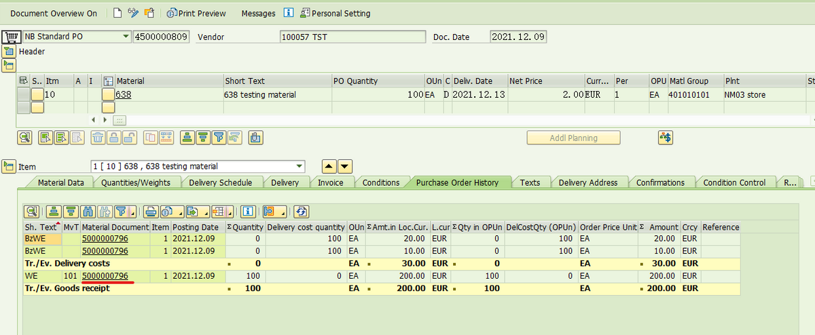The height and width of the screenshot is (335, 815).
Task: Click the PO number field 4500000809
Action: (161, 37)
